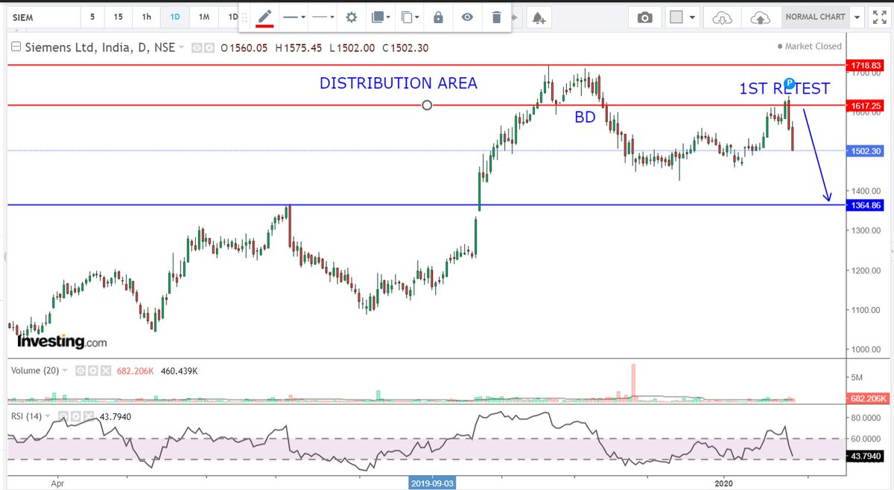Load chart layout via cloud download icon
894x490 pixels.
722,17
